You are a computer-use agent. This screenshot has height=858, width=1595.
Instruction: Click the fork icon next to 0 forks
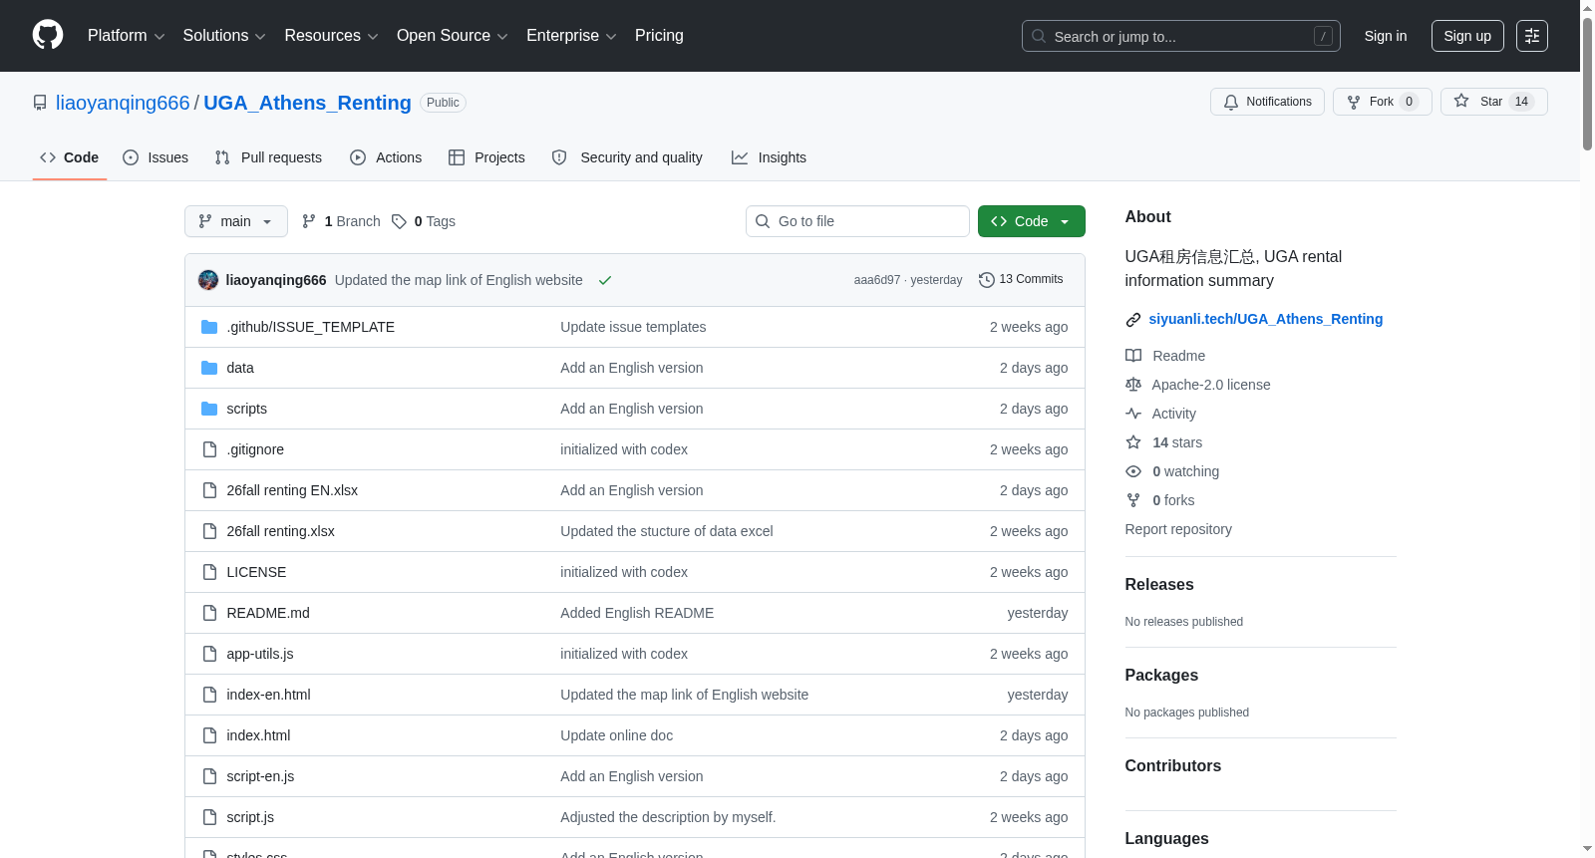coord(1133,500)
